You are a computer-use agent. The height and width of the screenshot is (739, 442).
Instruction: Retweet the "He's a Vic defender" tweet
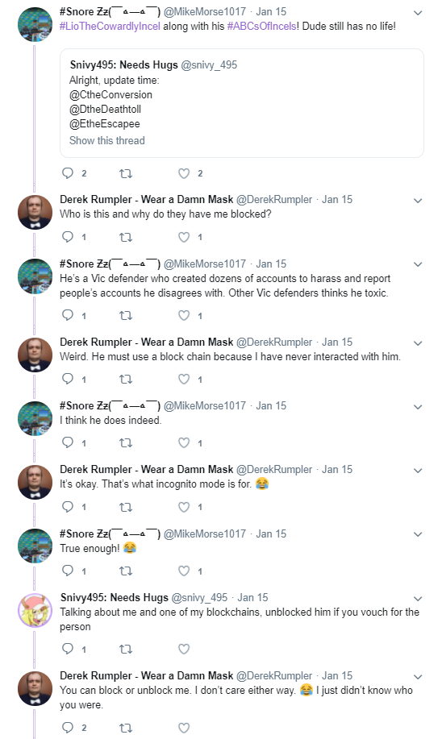126,315
